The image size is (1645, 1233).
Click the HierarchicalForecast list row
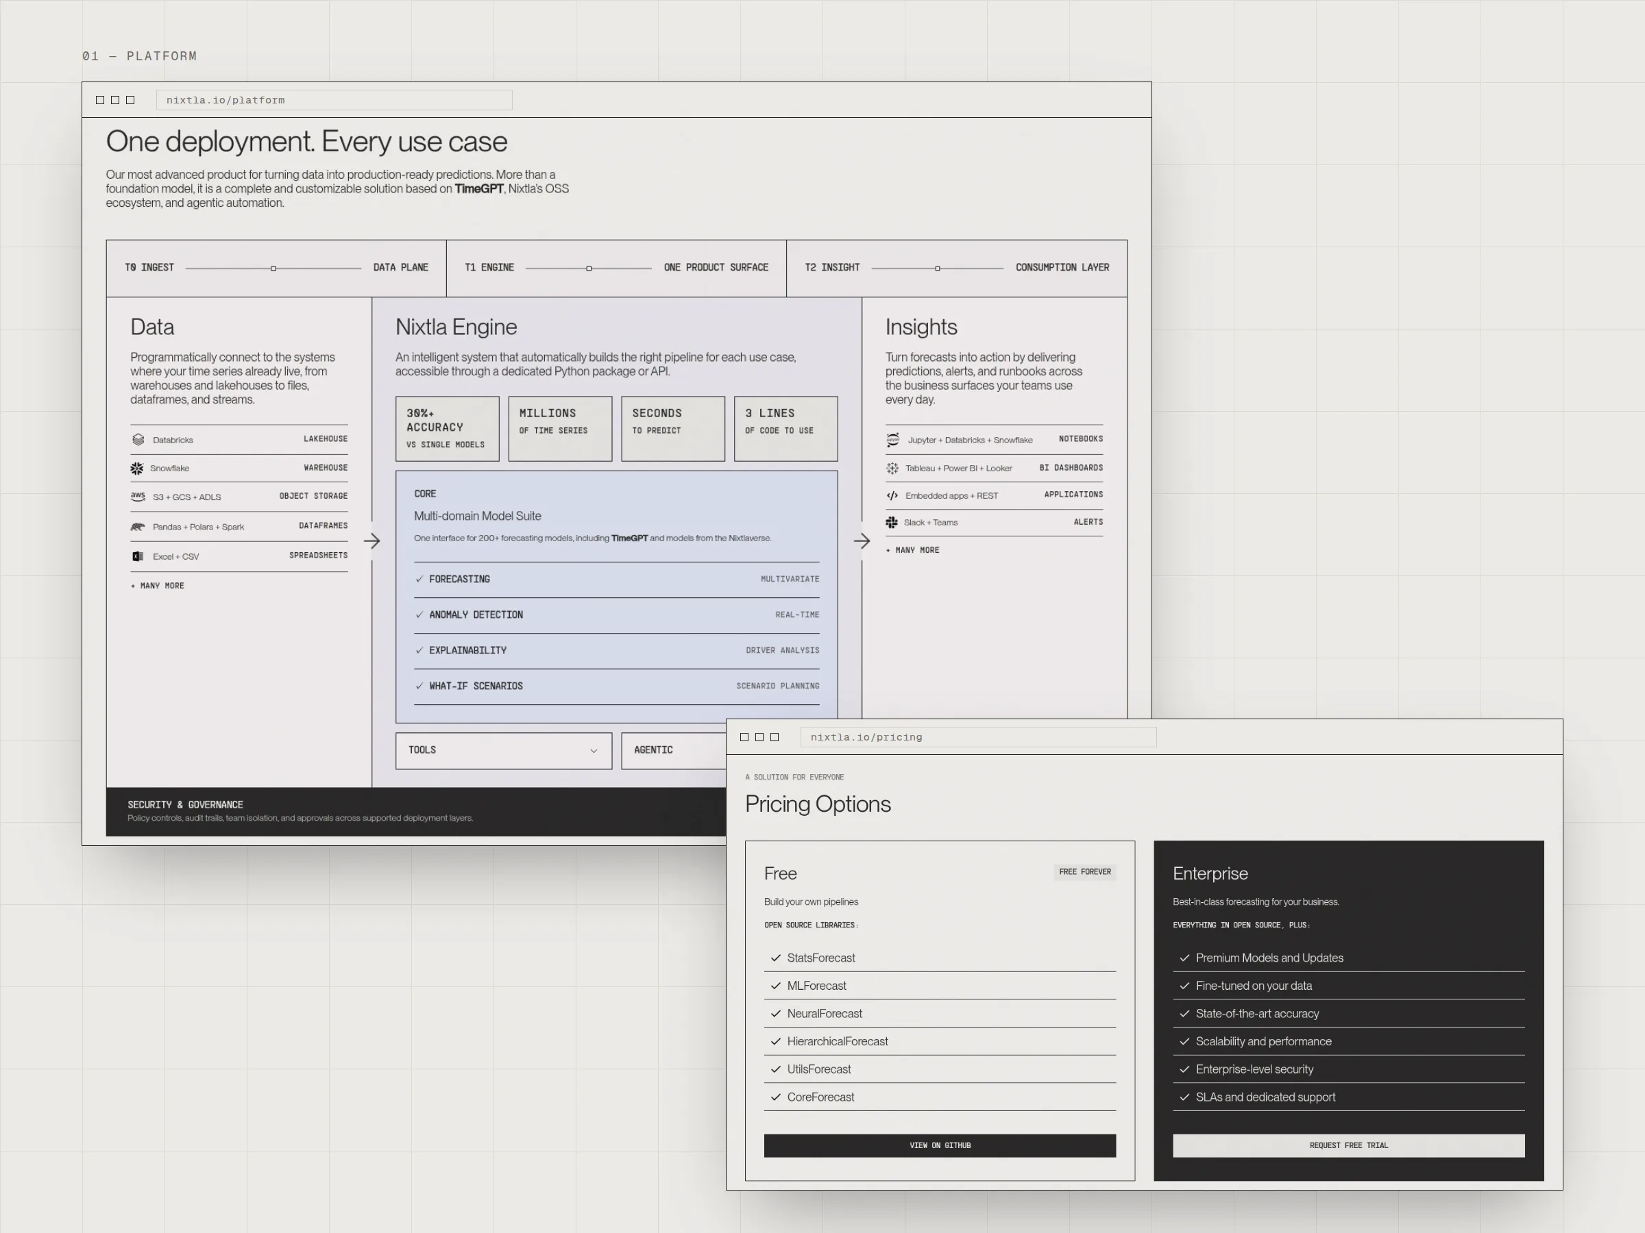click(940, 1042)
